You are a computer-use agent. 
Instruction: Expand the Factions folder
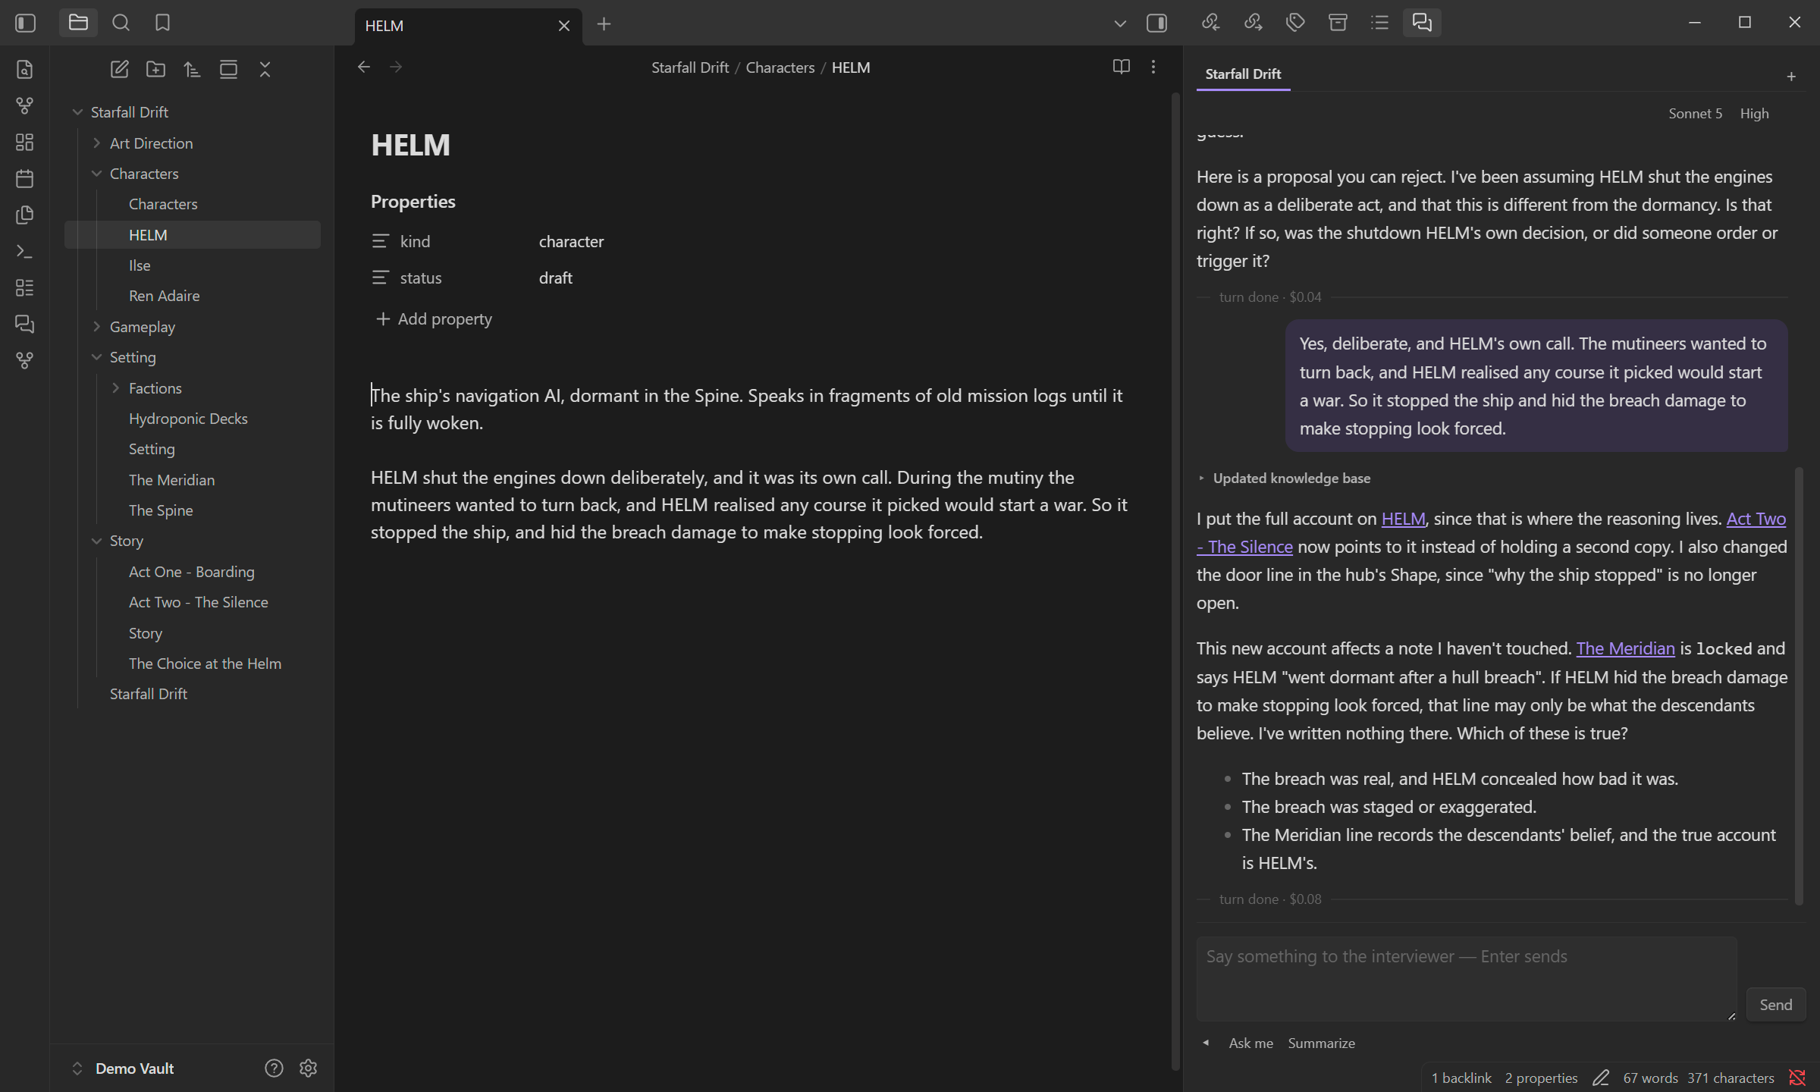point(115,388)
